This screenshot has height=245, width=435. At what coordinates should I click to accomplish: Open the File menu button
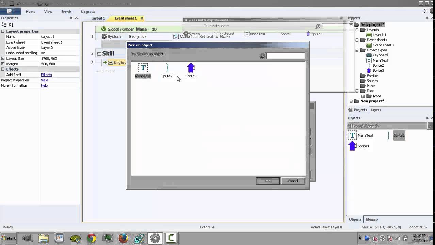[11, 11]
